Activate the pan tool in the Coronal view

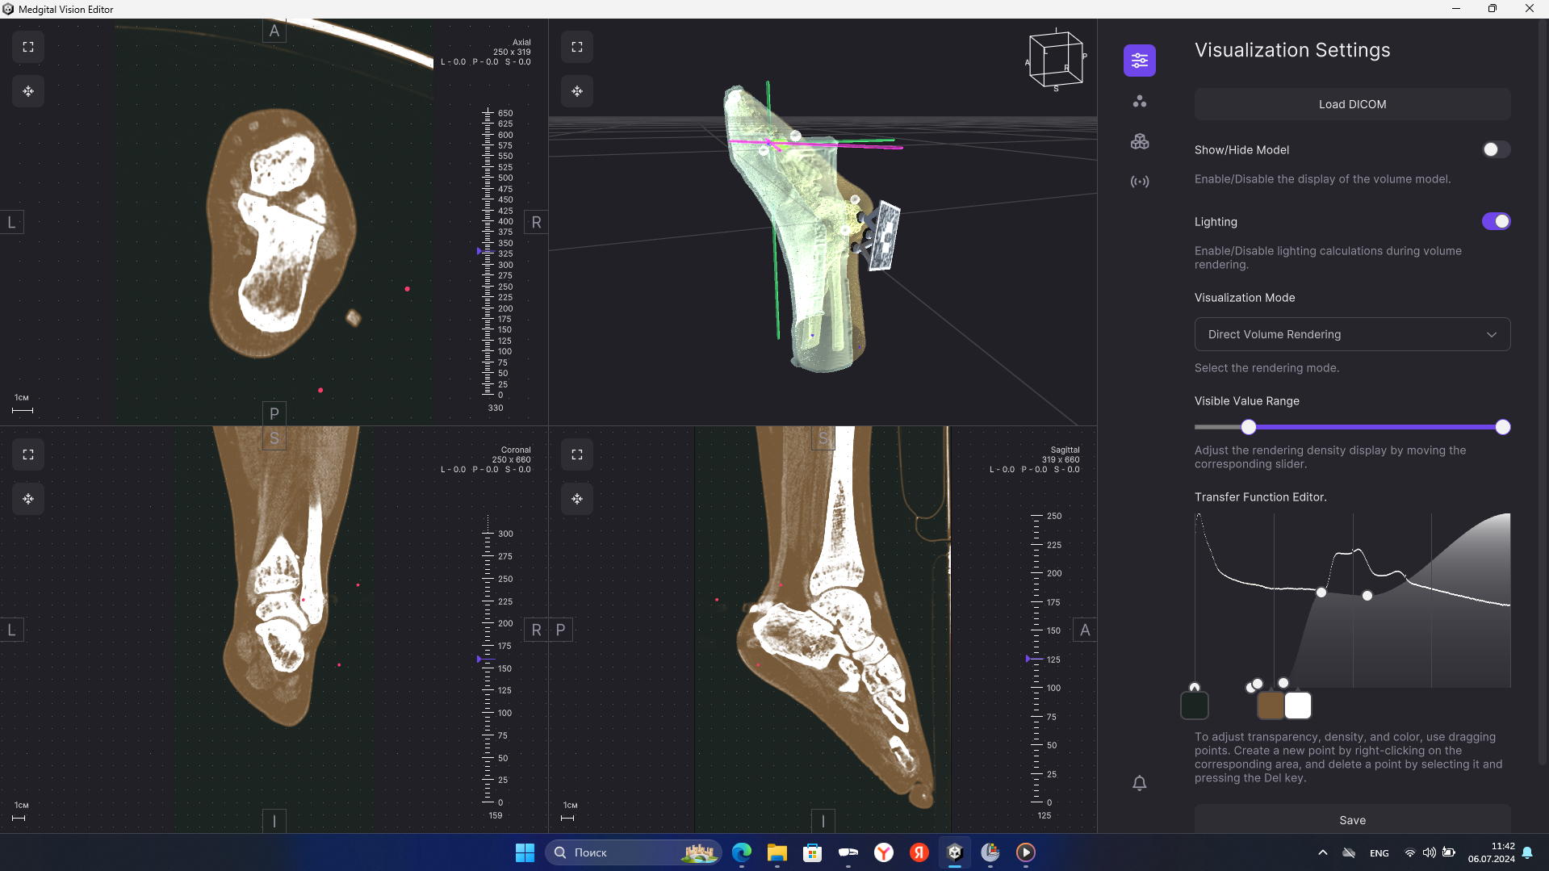coord(27,499)
